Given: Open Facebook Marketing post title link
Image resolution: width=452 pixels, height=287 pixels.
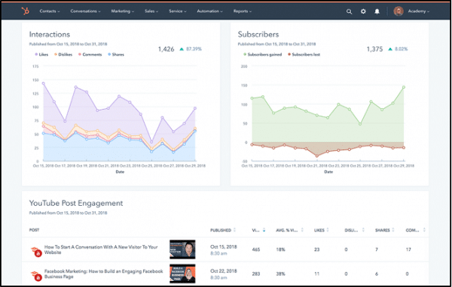Looking at the screenshot, I should pyautogui.click(x=103, y=273).
